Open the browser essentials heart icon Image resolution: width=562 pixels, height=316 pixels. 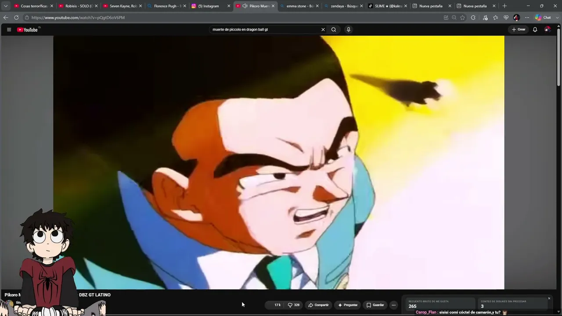(x=506, y=18)
